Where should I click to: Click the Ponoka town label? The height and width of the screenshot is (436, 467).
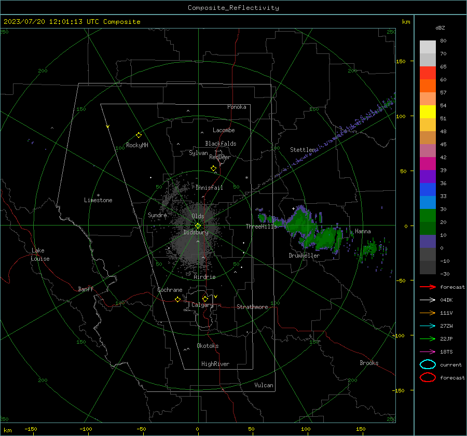click(x=237, y=107)
